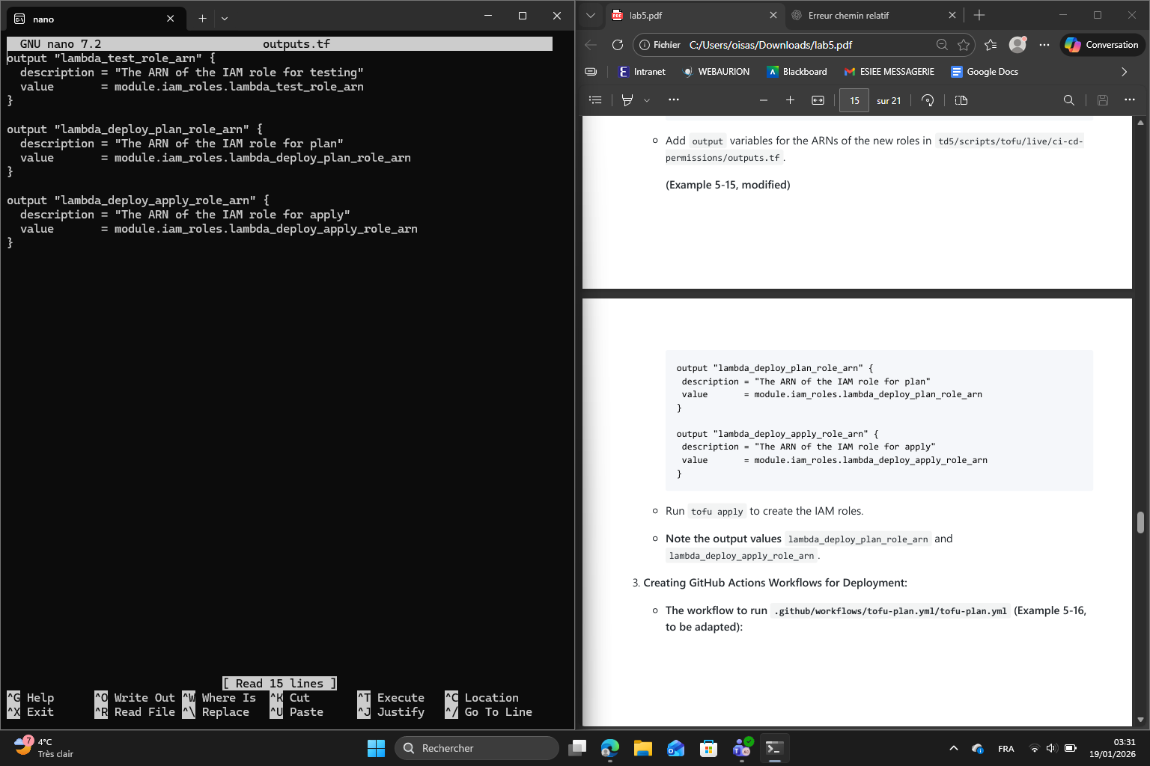Expand the highlighter color options chevron
The height and width of the screenshot is (766, 1150).
647,99
